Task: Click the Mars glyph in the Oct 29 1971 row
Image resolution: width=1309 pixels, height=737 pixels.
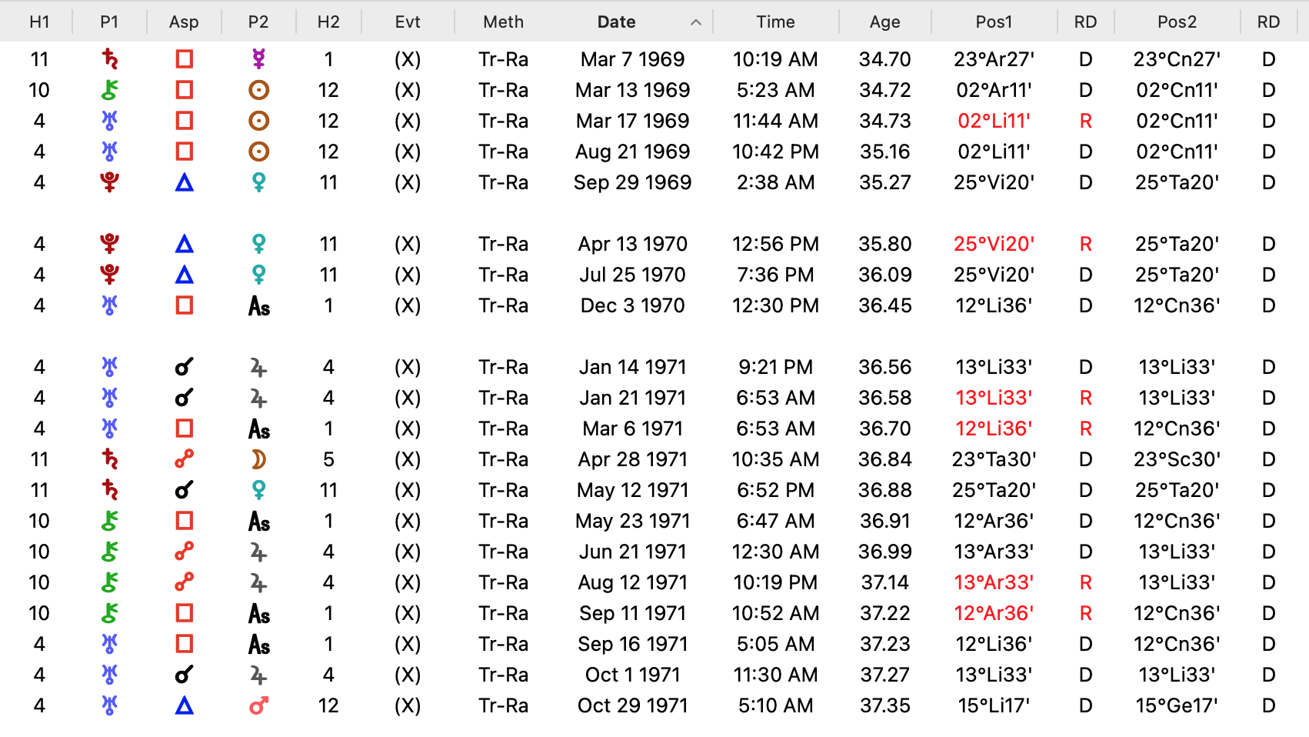Action: [x=259, y=705]
